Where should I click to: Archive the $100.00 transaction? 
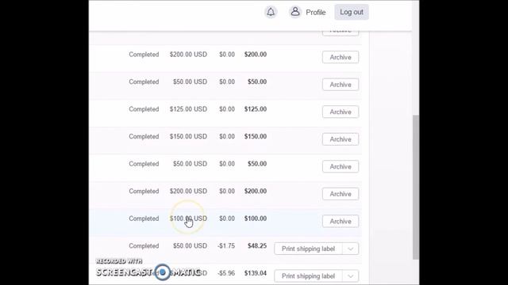click(x=341, y=222)
